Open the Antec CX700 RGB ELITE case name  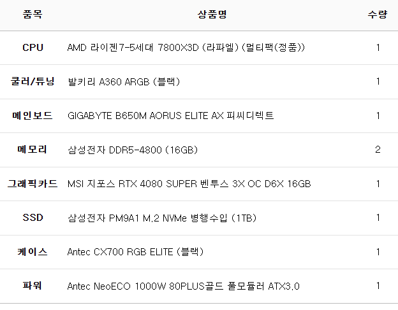tap(135, 252)
